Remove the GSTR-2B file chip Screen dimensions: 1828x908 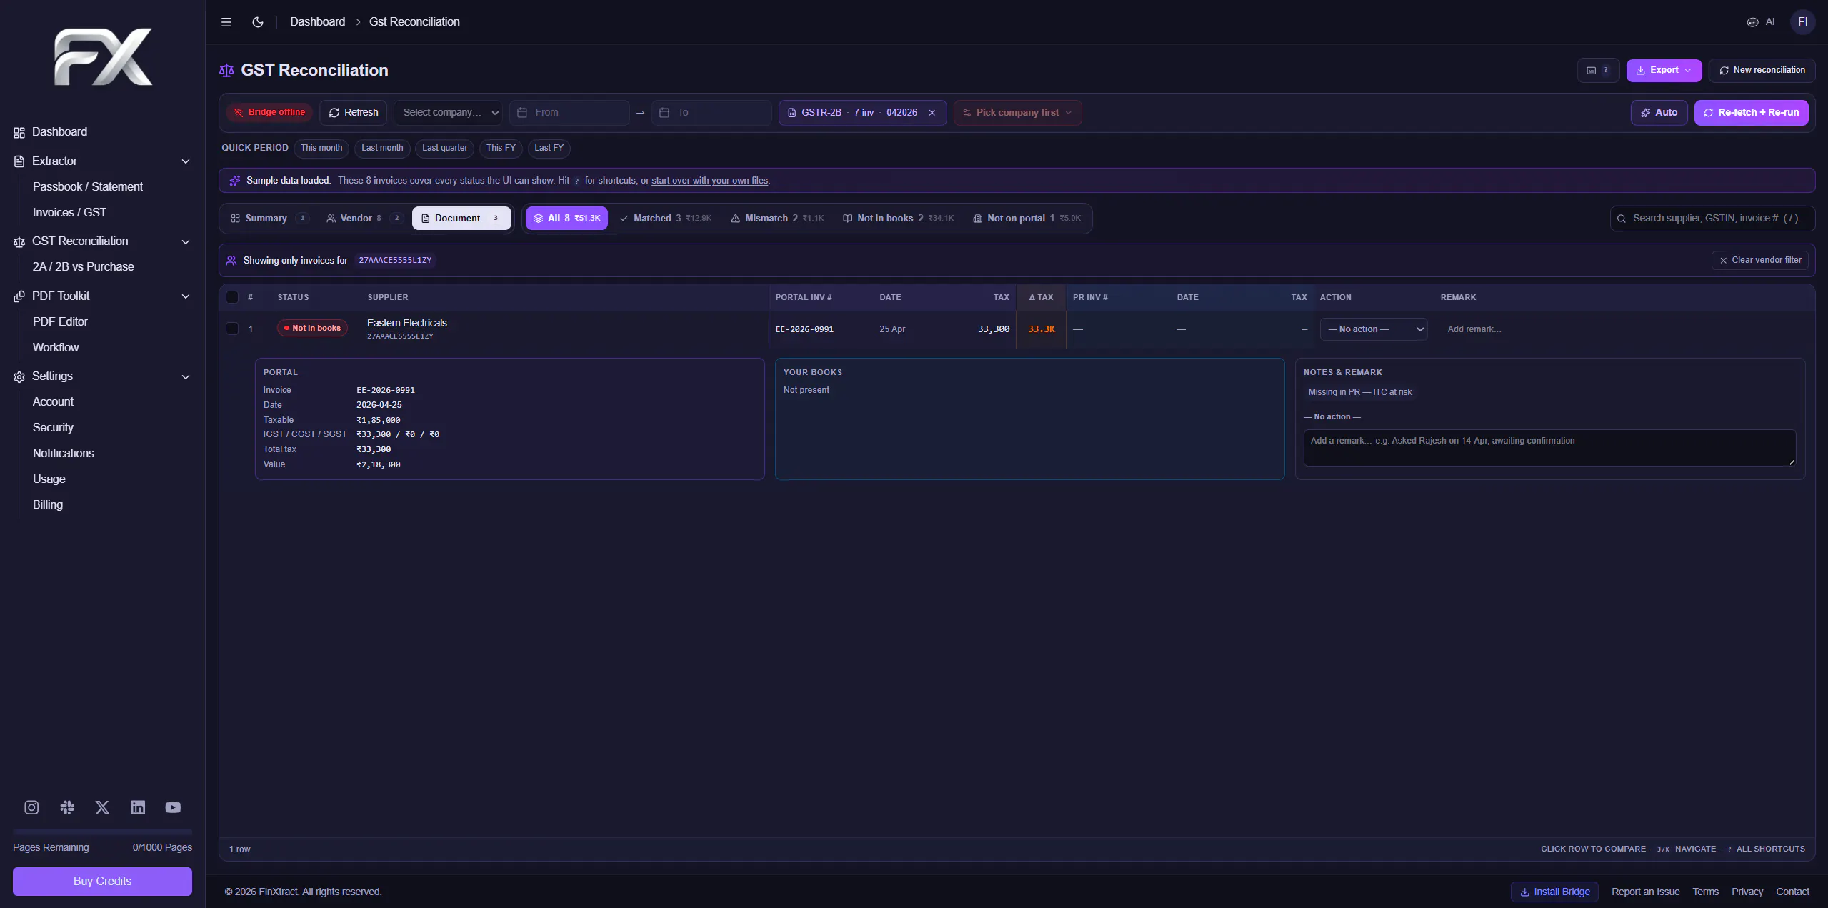[x=932, y=113]
